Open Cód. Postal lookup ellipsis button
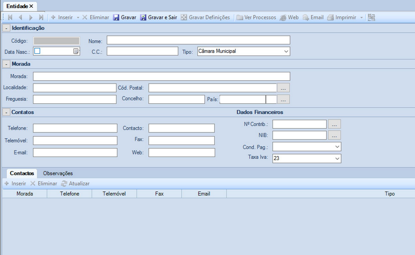The height and width of the screenshot is (255, 415). click(283, 88)
